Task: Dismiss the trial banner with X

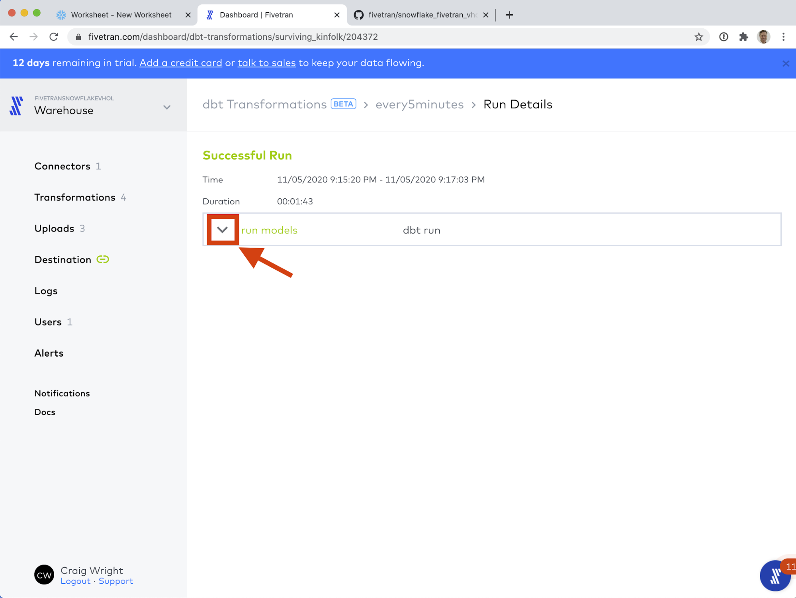Action: click(785, 64)
